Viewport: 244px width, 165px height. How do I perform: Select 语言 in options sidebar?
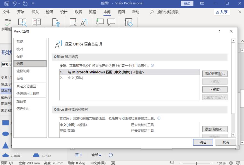(30, 64)
